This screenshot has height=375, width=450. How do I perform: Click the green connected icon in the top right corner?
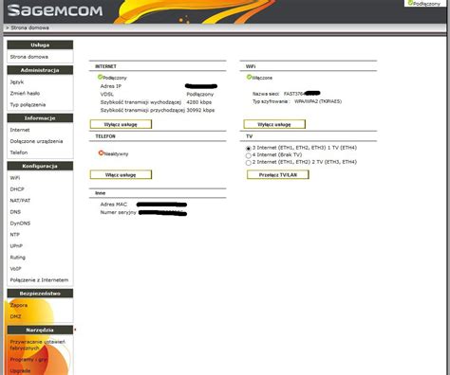point(410,3)
